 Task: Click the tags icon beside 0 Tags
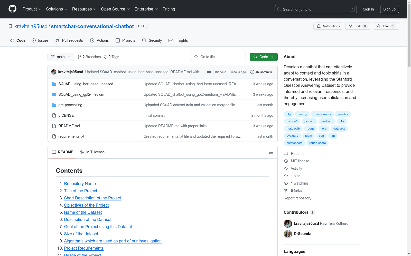pyautogui.click(x=106, y=57)
